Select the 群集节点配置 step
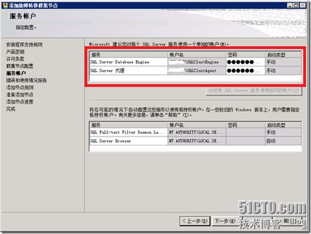The image size is (311, 234). point(20,66)
